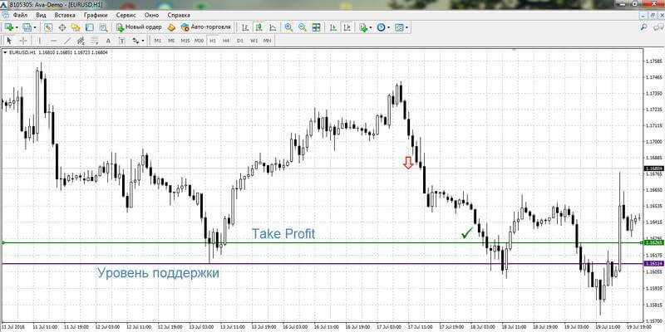Switch to MN timeframe

point(267,41)
